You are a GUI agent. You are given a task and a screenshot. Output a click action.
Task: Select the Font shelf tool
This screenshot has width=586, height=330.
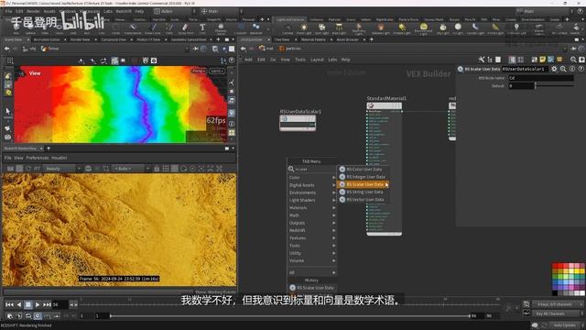202,28
